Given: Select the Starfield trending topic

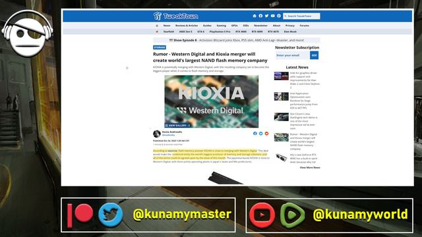Looking at the screenshot, I should point(169,32).
